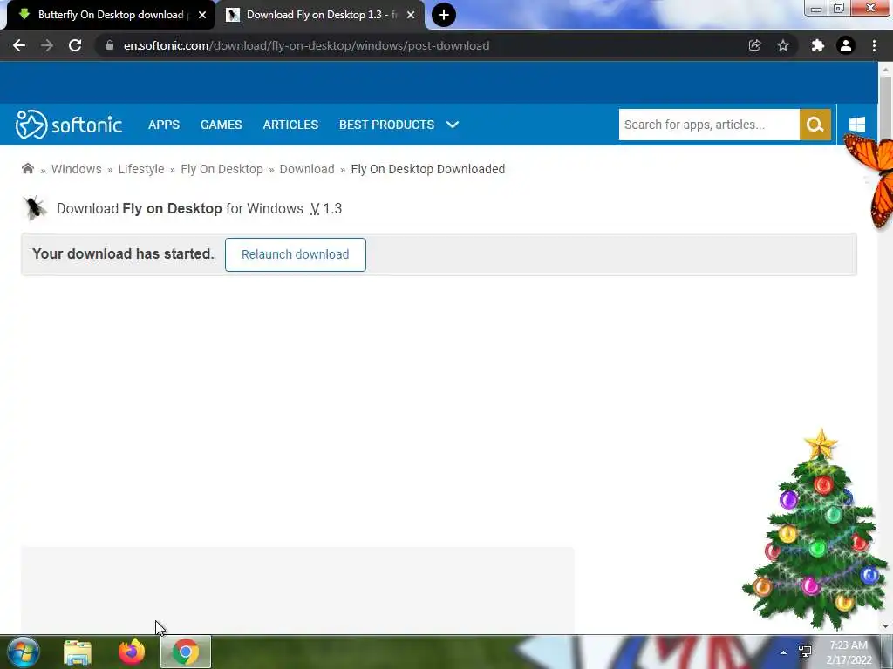This screenshot has height=669, width=893.
Task: Close the Butterfly On Desktop tab
Action: point(202,15)
